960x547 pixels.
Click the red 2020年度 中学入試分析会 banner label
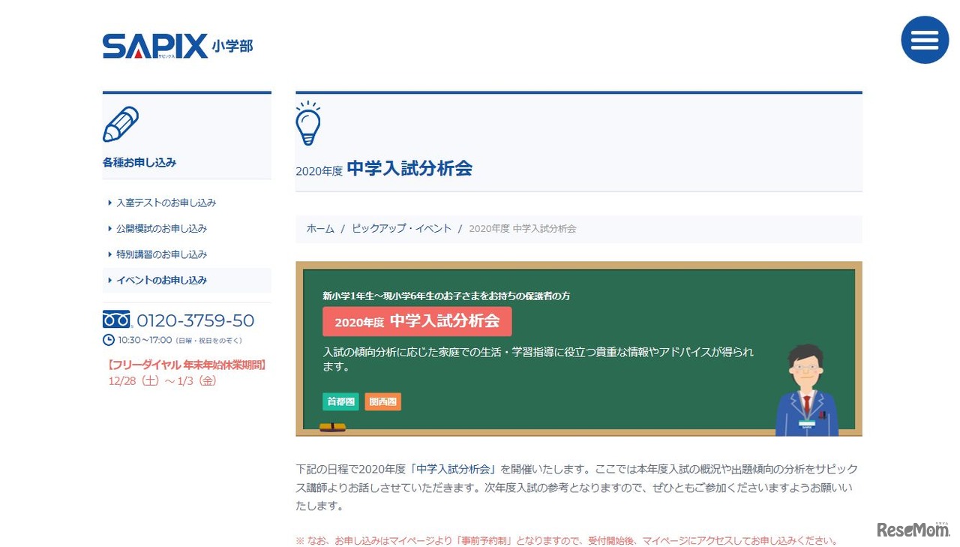coord(417,322)
